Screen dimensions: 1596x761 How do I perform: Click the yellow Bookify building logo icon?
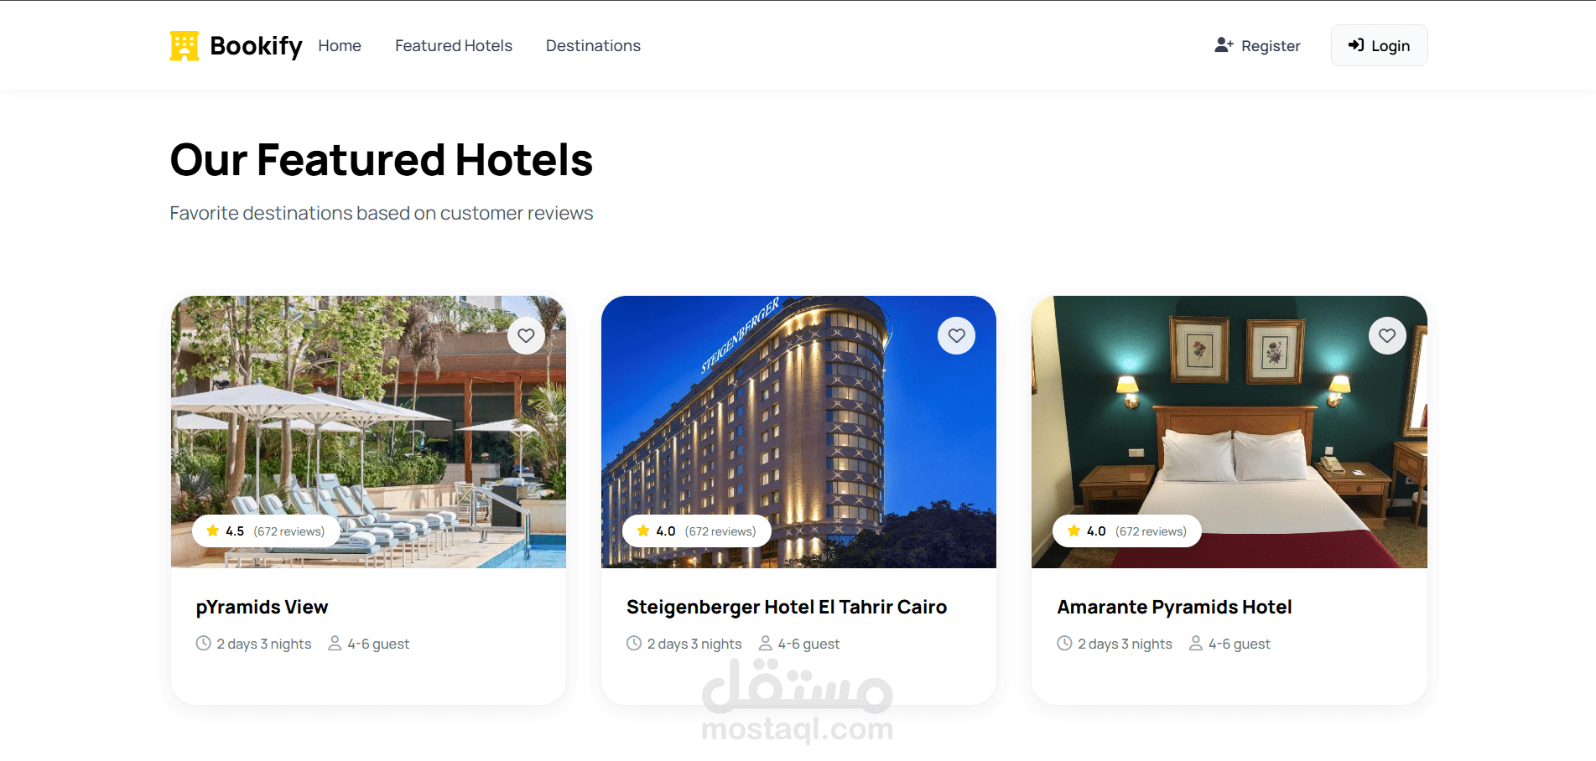click(185, 46)
